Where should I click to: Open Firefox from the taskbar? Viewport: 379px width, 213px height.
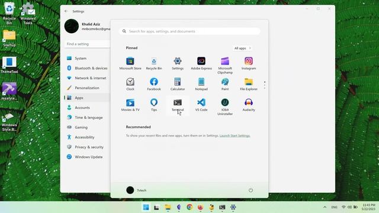[200, 207]
